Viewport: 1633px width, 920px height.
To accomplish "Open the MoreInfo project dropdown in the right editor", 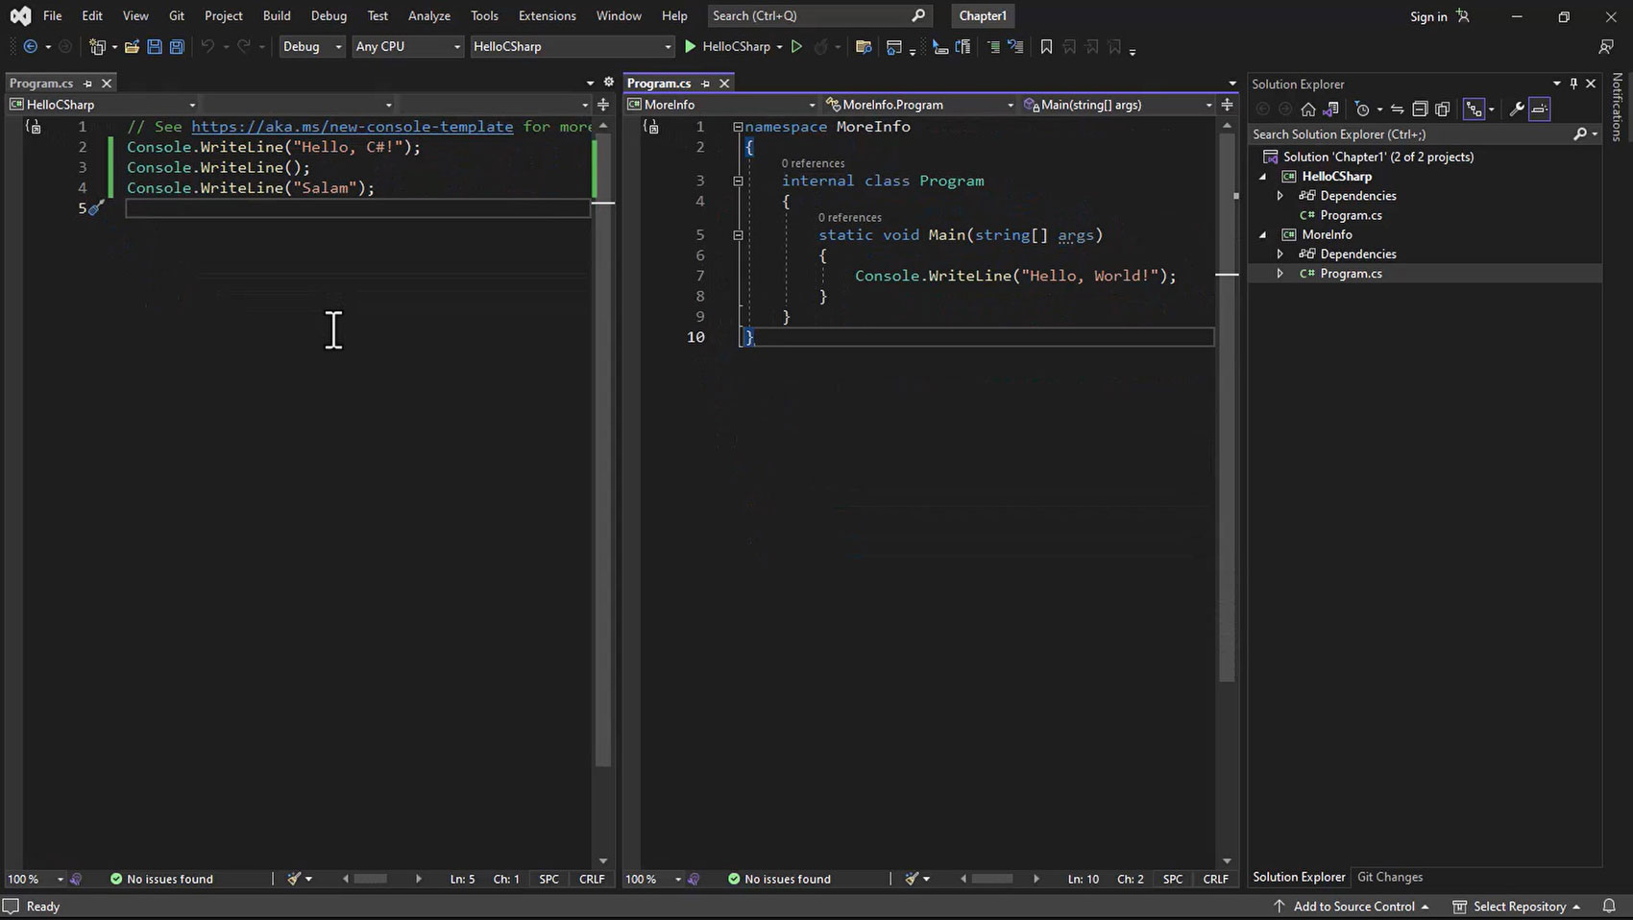I will 721,105.
